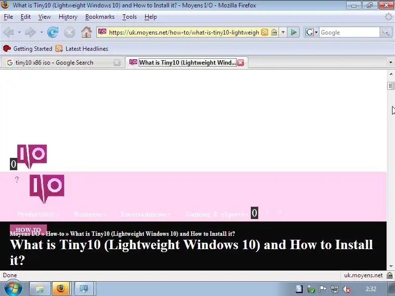395x296 pixels.
Task: Open the Business navigation menu
Action: pyautogui.click(x=90, y=215)
